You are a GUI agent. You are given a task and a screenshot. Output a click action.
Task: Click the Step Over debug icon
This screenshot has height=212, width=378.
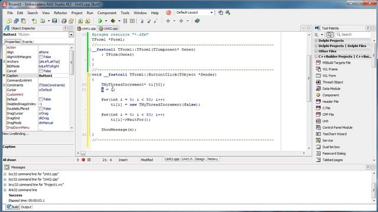tap(149, 21)
